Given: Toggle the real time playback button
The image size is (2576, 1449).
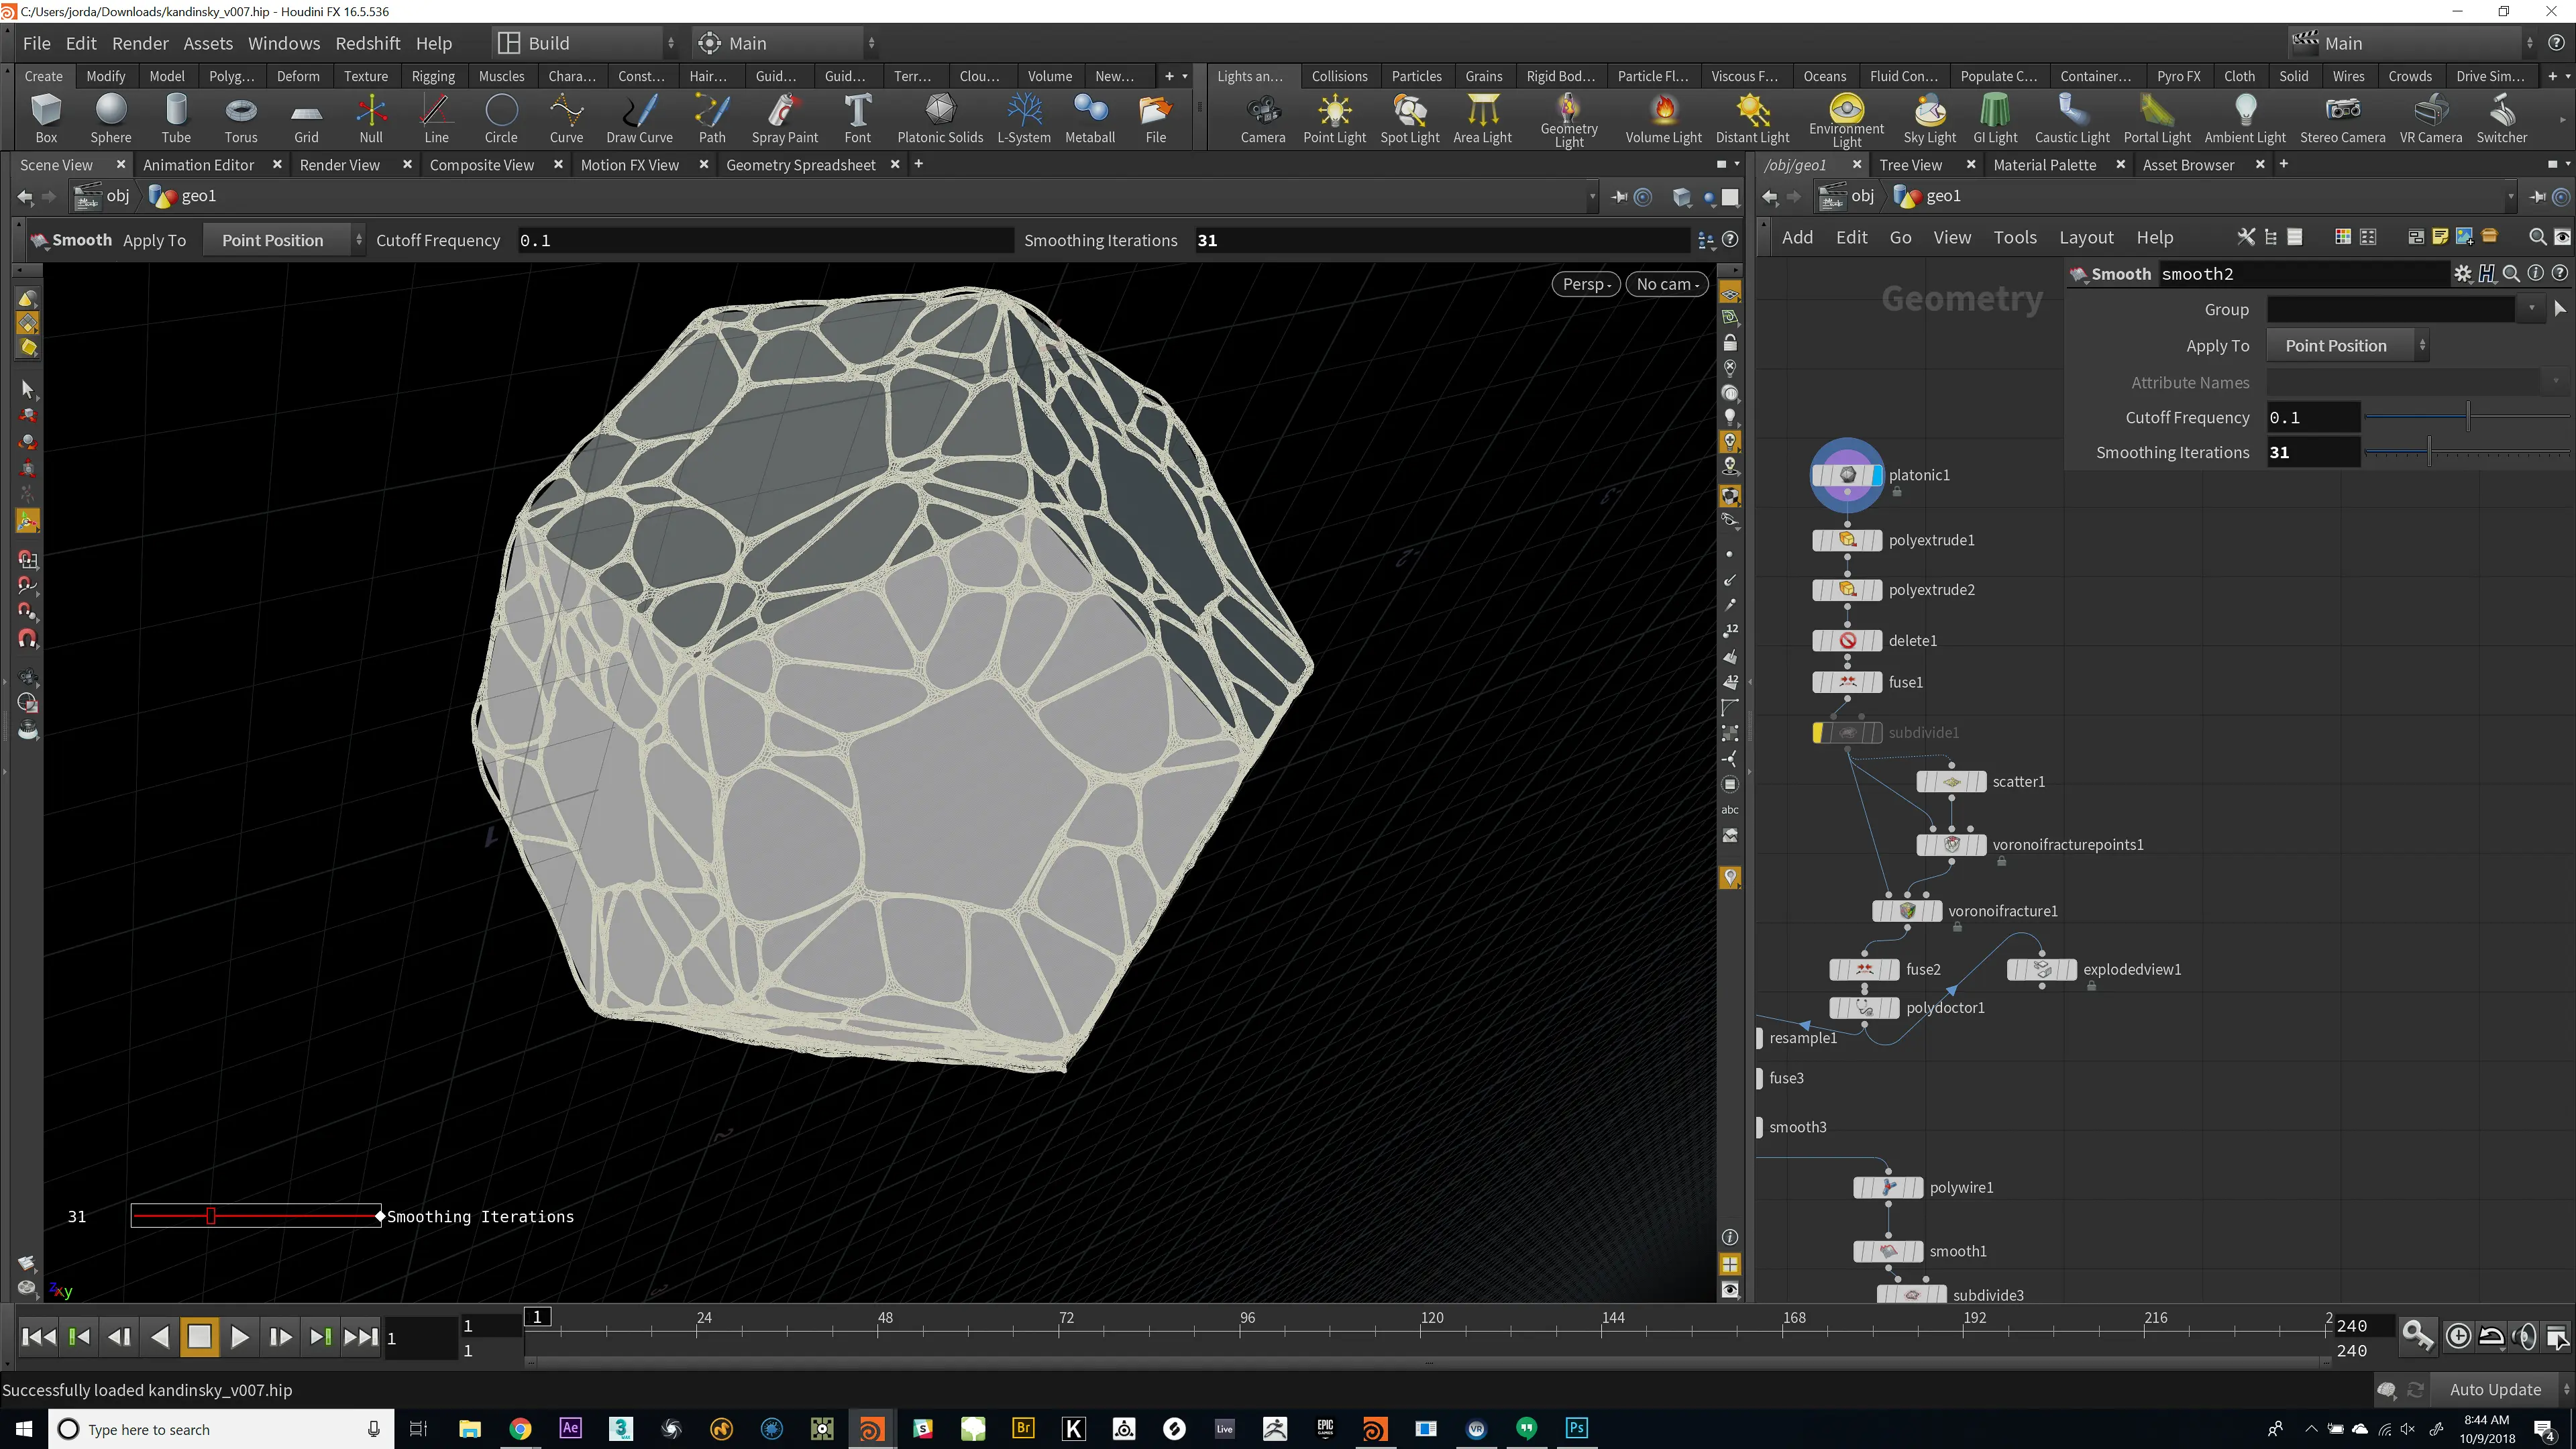Looking at the screenshot, I should point(2457,1336).
